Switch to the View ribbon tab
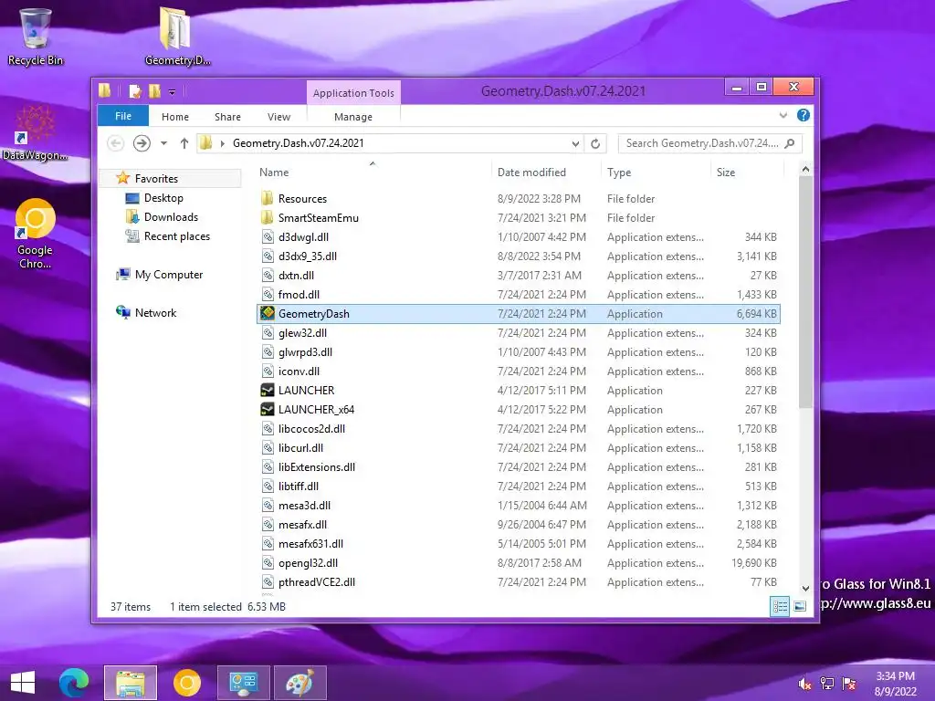 [278, 117]
